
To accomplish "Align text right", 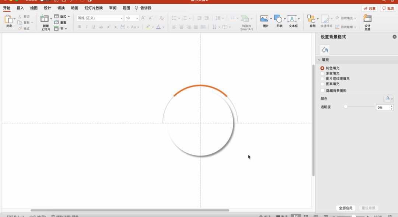I will tap(189, 27).
